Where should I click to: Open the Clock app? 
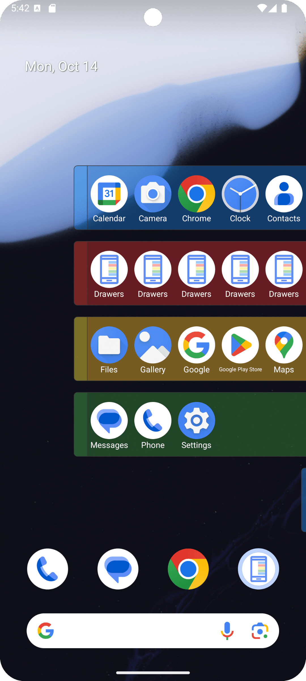tap(240, 199)
